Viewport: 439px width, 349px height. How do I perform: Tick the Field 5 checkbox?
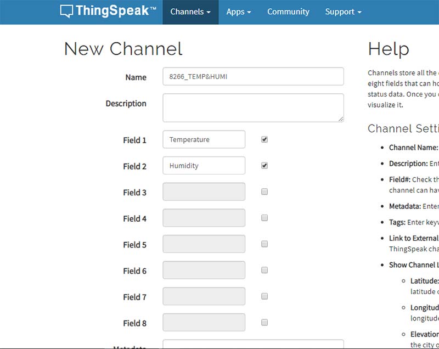(x=264, y=244)
